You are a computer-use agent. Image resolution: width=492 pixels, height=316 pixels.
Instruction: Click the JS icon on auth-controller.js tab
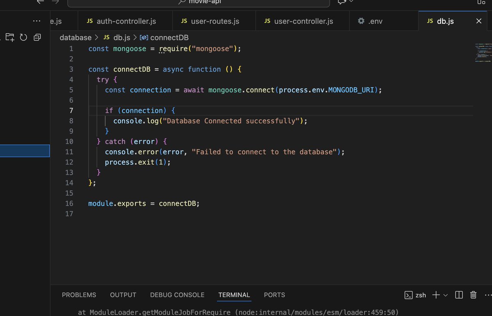pos(90,21)
